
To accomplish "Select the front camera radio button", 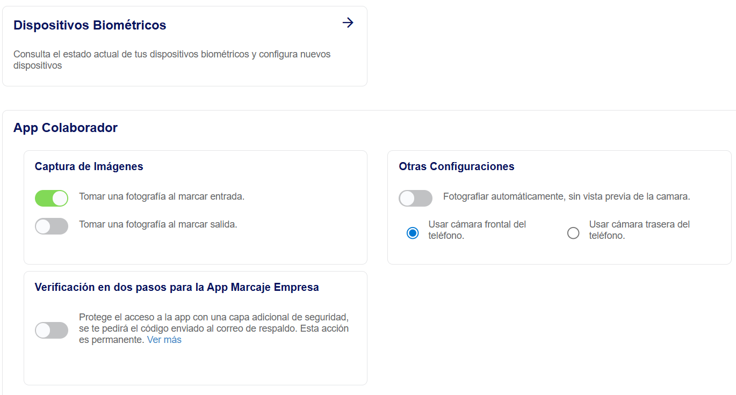I will tap(413, 233).
